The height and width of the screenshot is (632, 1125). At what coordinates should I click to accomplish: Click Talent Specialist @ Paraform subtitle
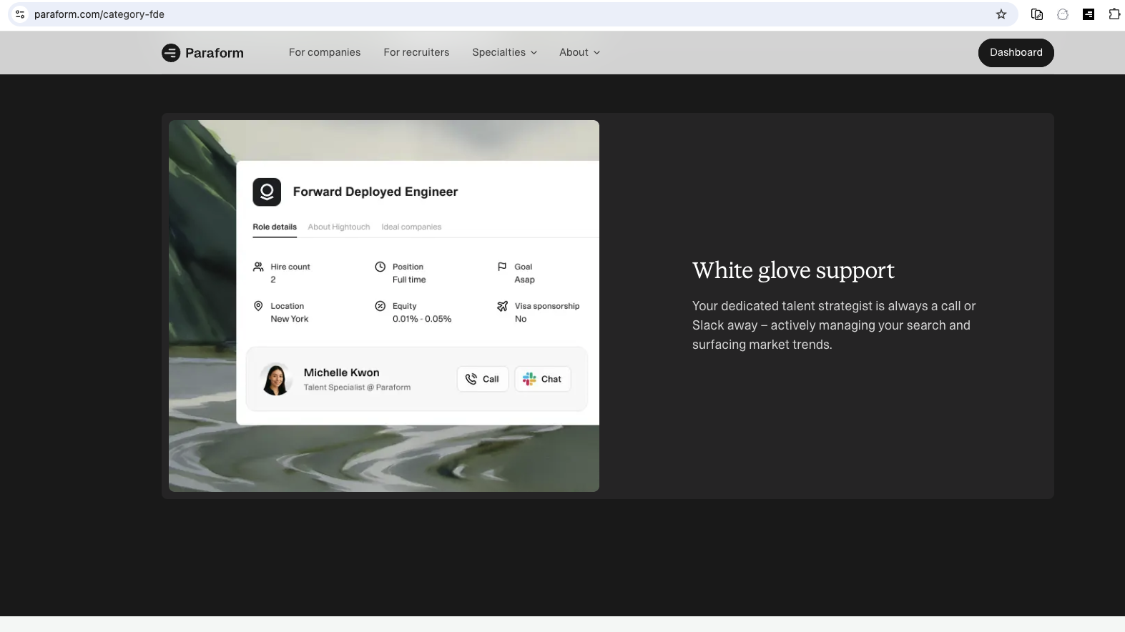pyautogui.click(x=357, y=387)
